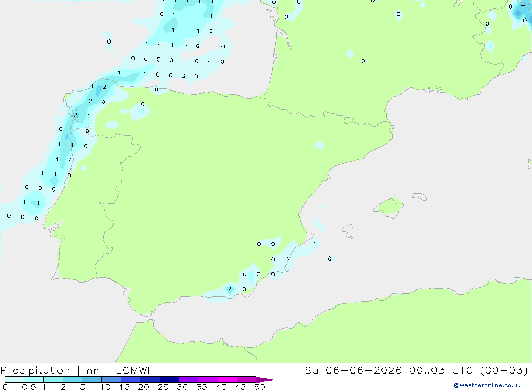This screenshot has height=390, width=532.
Task: Click the "Precipitation" title text
Action: coord(35,370)
